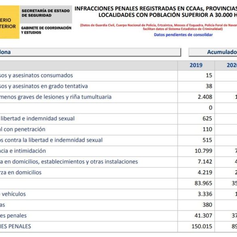The width and height of the screenshot is (237, 237).
Task: Click the yellow ministry logo block
Action: [10, 22]
